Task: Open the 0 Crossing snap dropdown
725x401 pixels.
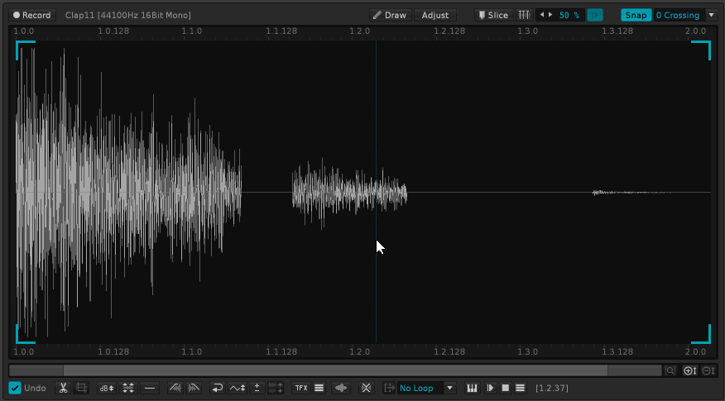Action: coord(710,15)
